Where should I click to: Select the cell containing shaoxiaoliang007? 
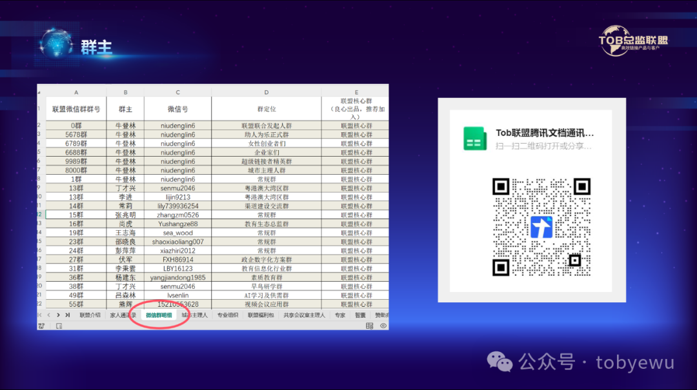[x=178, y=242]
